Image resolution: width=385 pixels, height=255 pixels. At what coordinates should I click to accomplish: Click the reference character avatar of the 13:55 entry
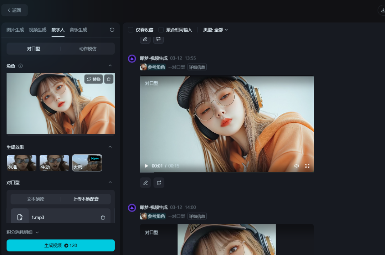[x=143, y=67]
